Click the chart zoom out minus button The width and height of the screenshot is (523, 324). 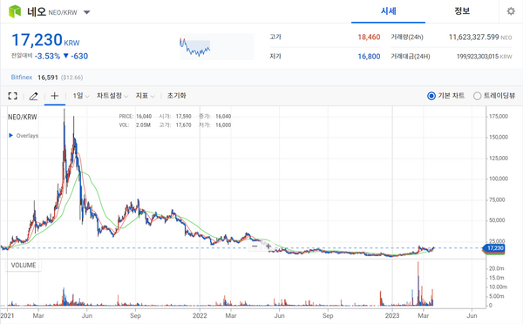(255, 246)
